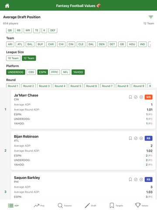Open Bijan Robinson player name

click(26, 136)
